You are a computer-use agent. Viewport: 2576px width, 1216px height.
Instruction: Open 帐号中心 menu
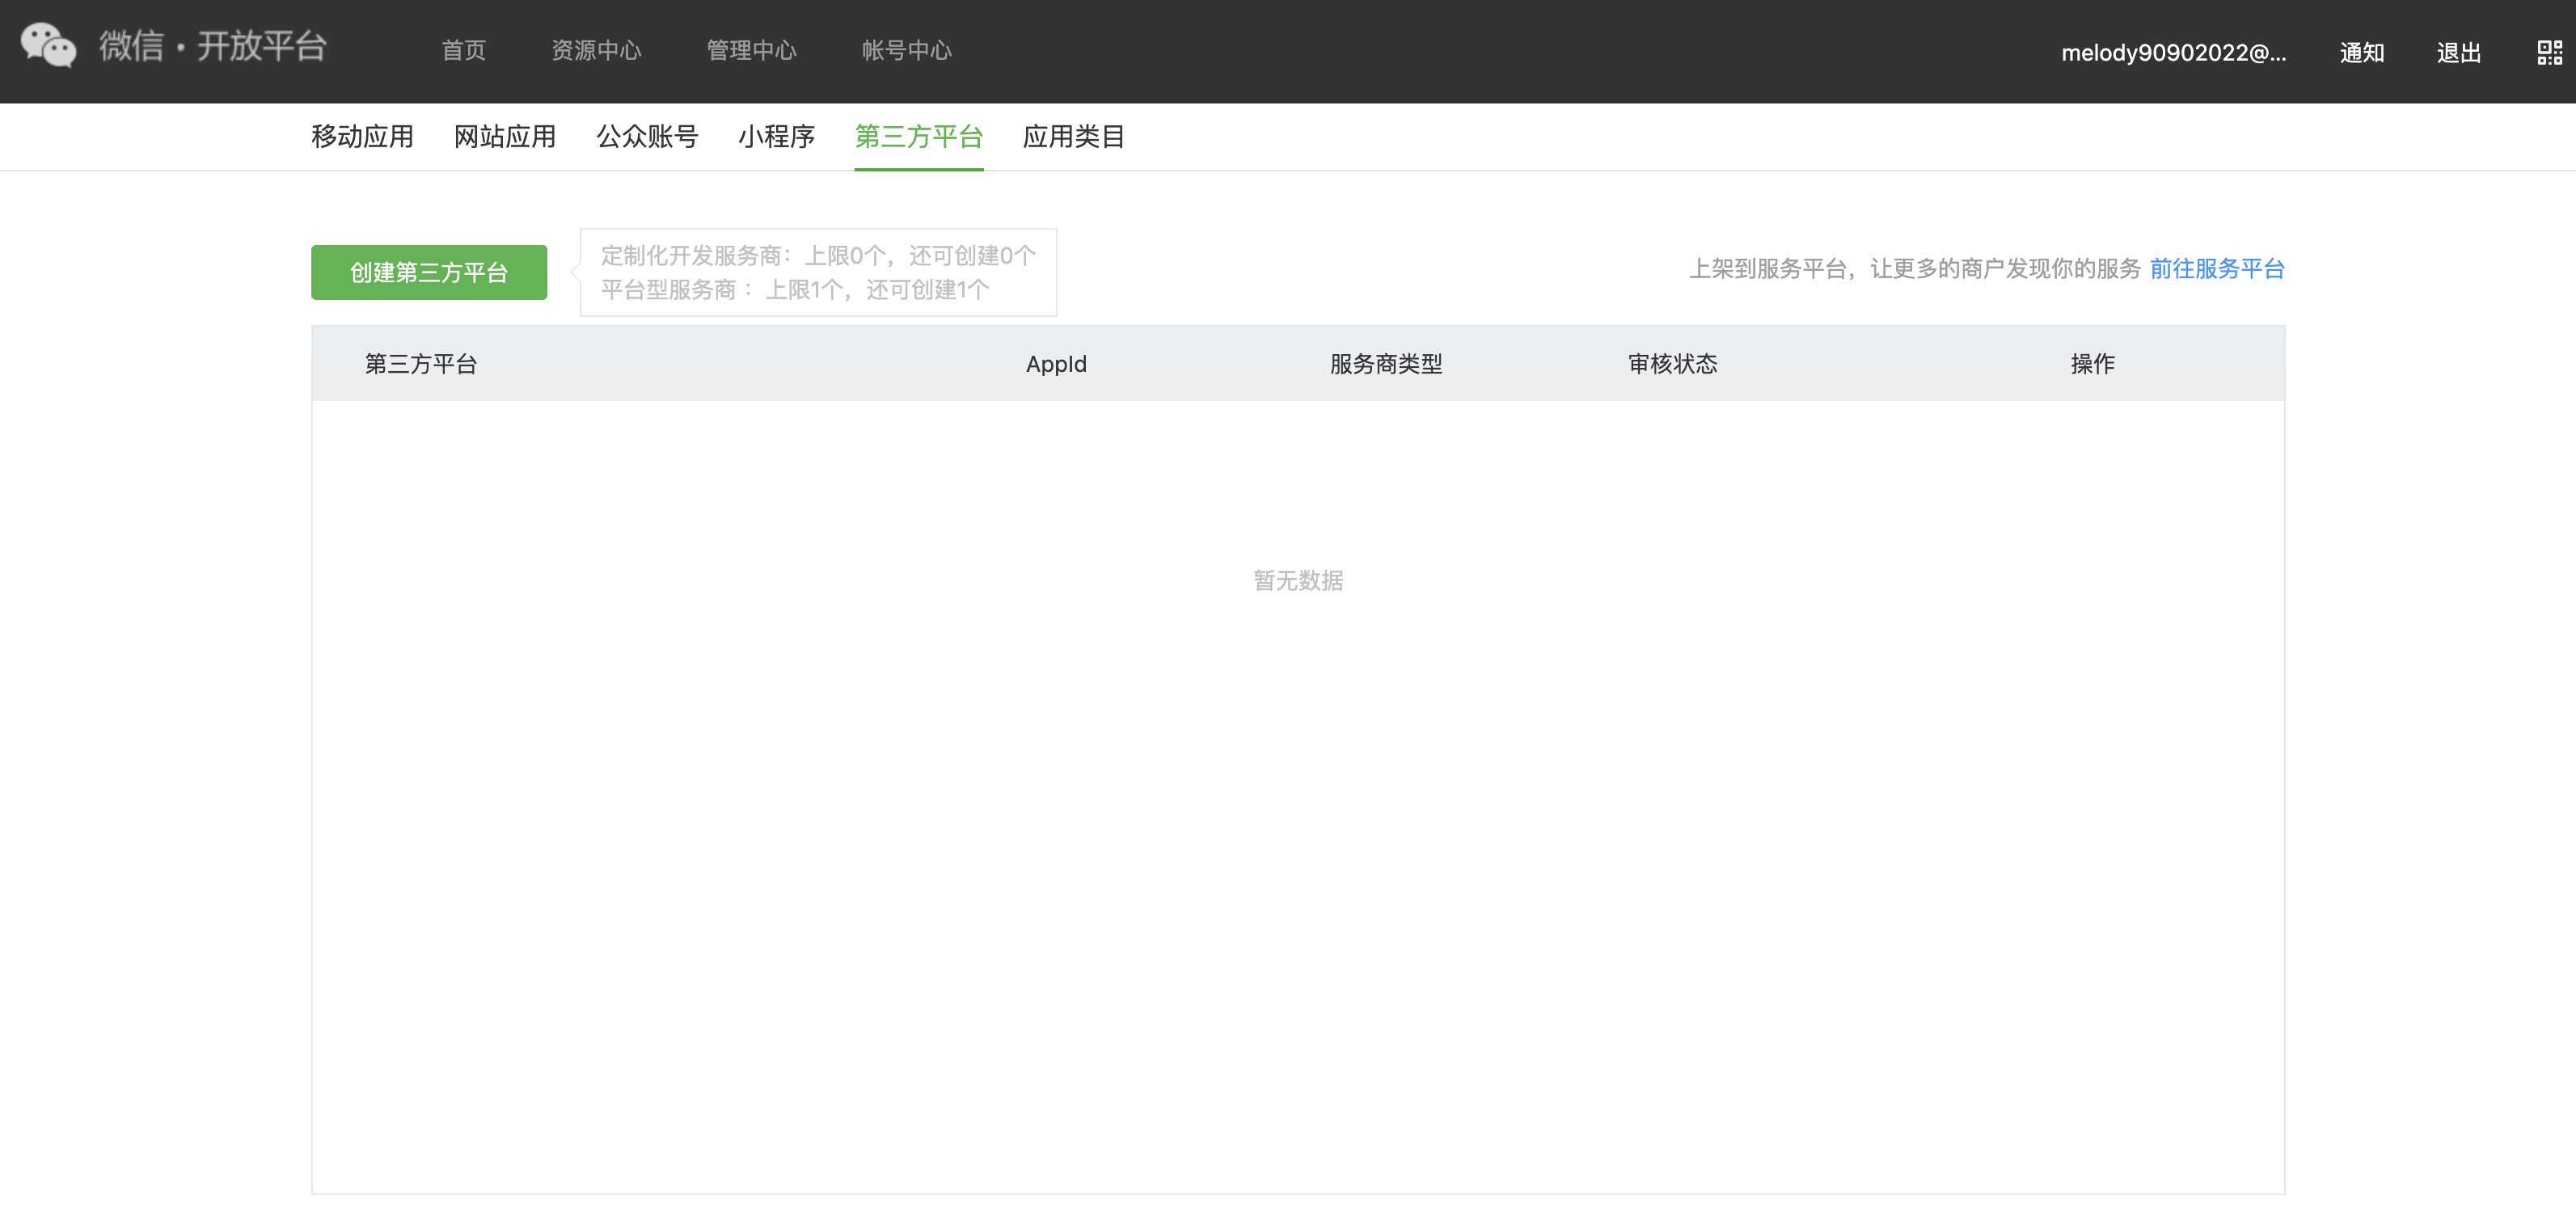[x=906, y=50]
